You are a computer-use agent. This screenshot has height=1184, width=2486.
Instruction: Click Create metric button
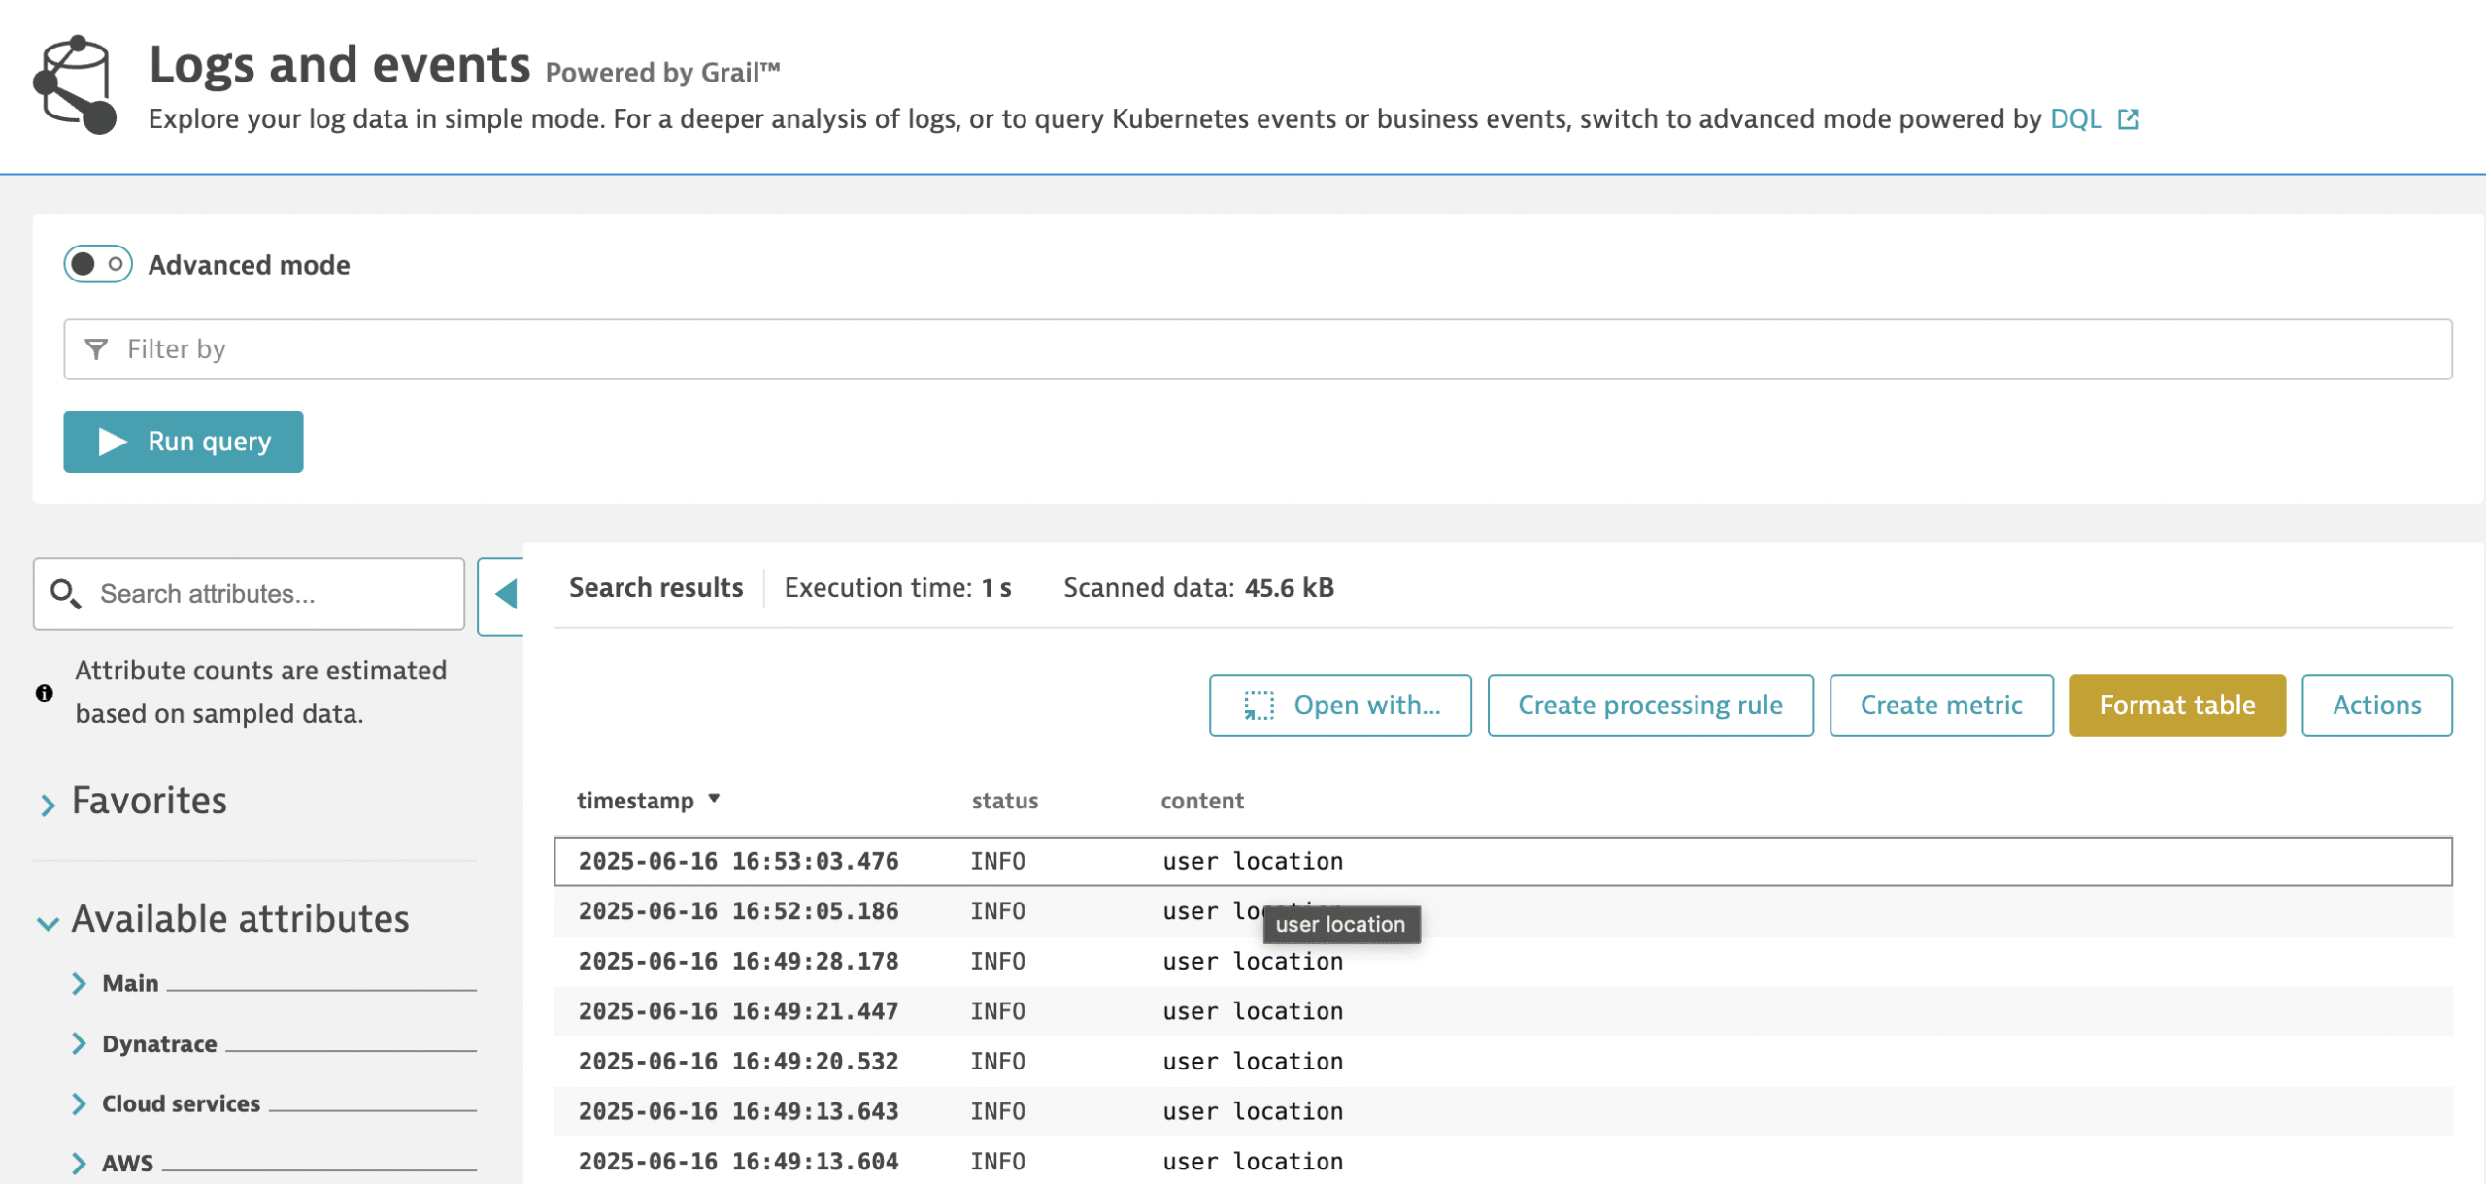pyautogui.click(x=1941, y=706)
